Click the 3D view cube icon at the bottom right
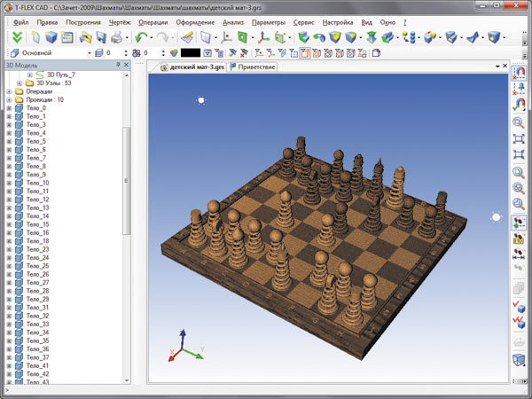This screenshot has width=532, height=399. pos(519,360)
